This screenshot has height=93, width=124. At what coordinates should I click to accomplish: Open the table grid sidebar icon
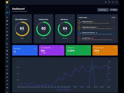7,21
